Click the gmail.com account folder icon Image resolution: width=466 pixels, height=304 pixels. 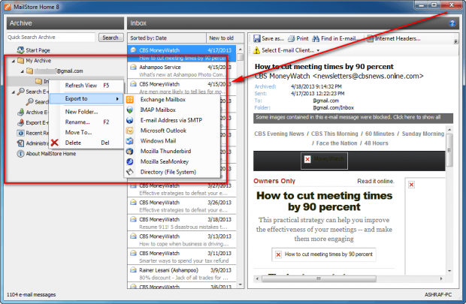coord(29,71)
